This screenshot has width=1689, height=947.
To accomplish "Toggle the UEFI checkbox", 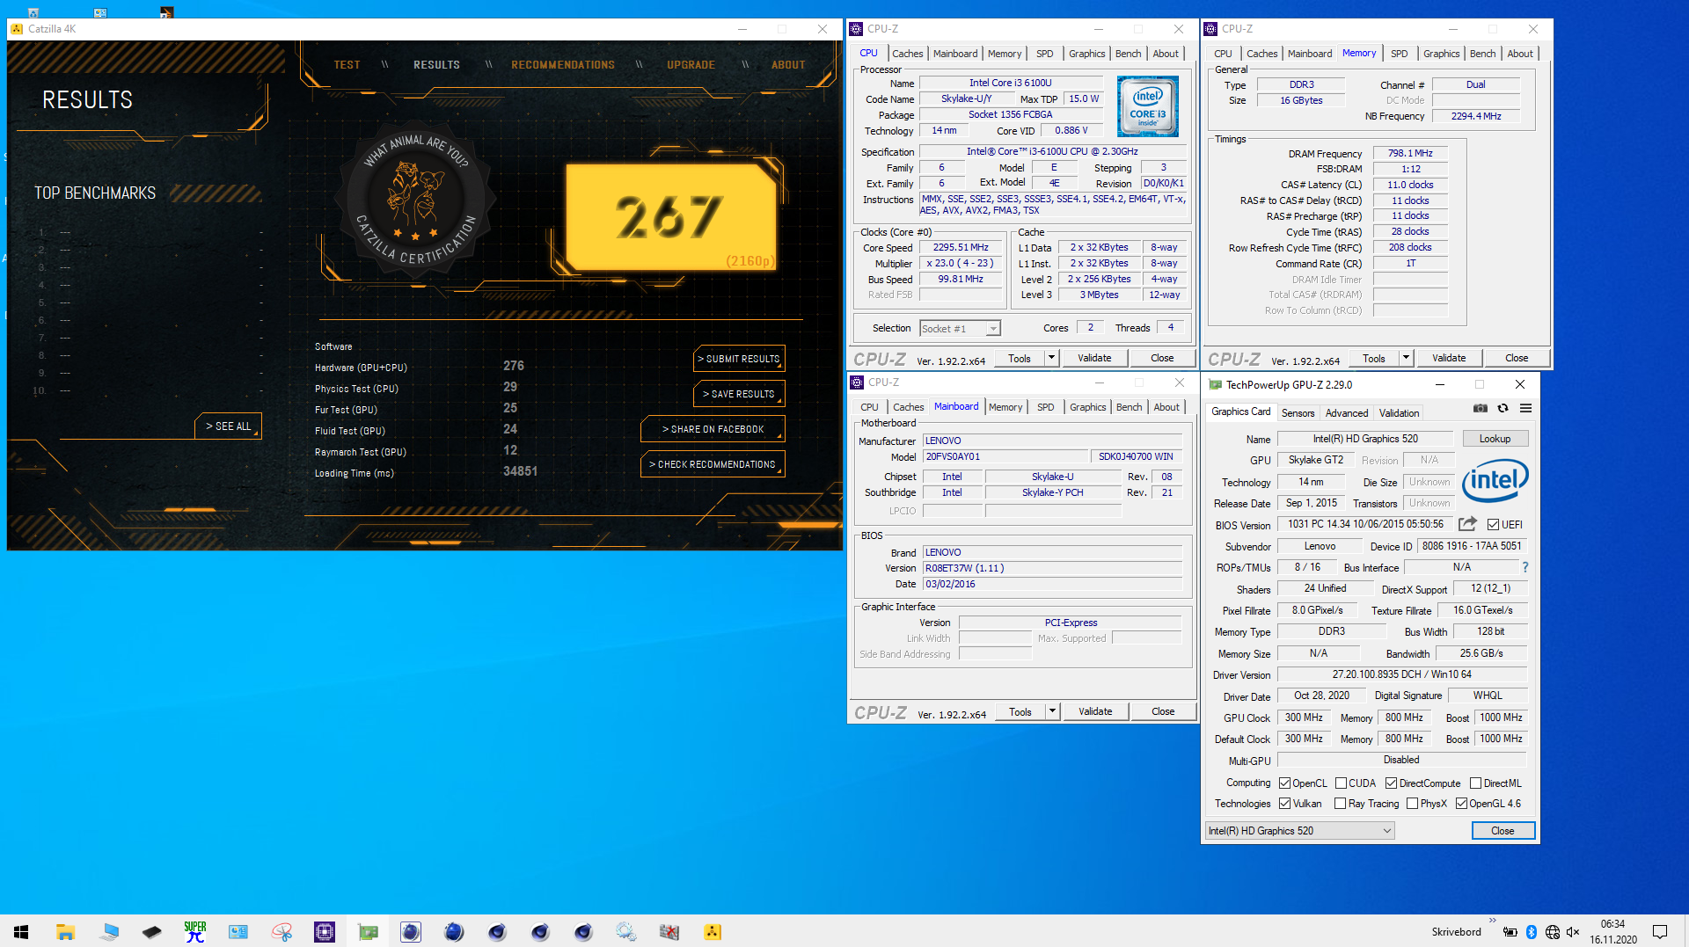I will tap(1493, 525).
